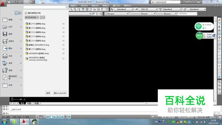
Task: Open the DesignCenter toolbar icon
Action: click(87, 9)
